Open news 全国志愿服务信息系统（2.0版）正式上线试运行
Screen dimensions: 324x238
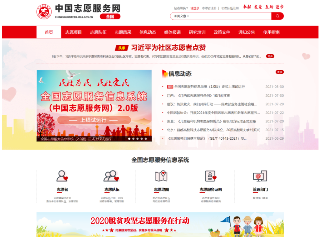[209, 87]
